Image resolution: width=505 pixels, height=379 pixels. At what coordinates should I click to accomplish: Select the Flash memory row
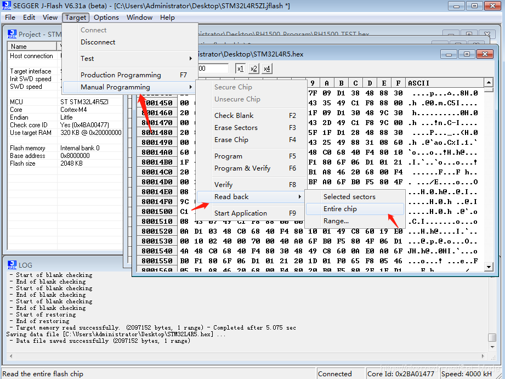[x=65, y=148]
